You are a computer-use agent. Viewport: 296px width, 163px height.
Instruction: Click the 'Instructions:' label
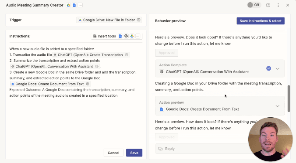pyautogui.click(x=20, y=36)
